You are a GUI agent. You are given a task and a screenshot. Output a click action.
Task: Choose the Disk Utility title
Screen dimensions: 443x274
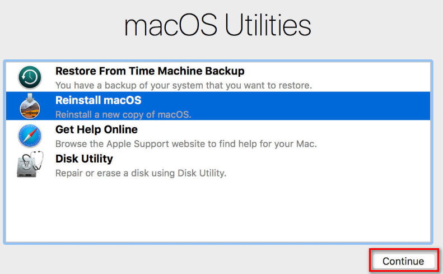tap(84, 159)
